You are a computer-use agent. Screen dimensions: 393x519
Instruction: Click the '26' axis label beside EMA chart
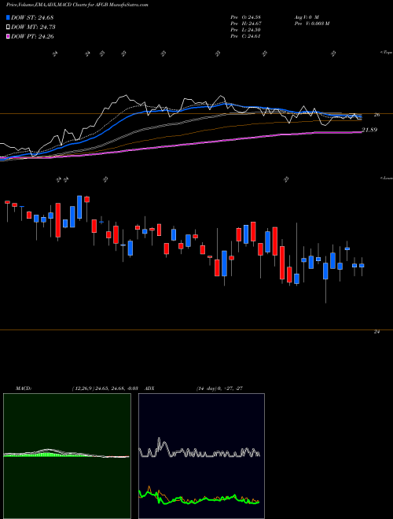point(376,115)
